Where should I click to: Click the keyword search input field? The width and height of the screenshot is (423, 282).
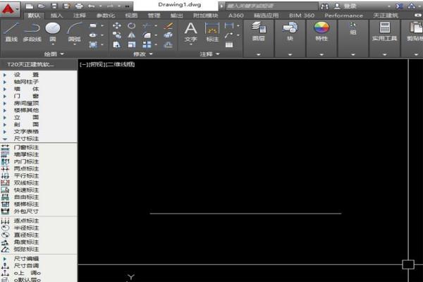click(x=268, y=5)
